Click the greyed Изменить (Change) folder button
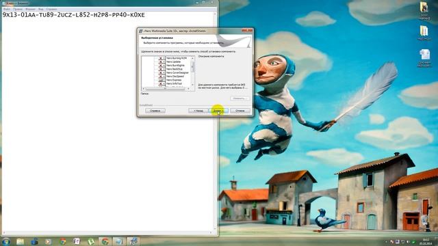 [240, 98]
